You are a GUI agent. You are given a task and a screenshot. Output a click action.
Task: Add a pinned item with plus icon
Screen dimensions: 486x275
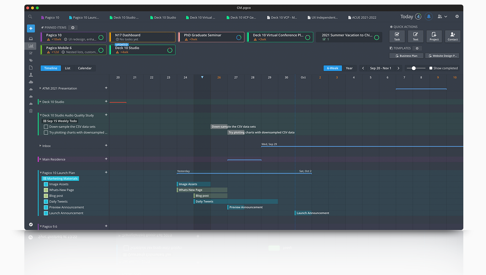73,27
